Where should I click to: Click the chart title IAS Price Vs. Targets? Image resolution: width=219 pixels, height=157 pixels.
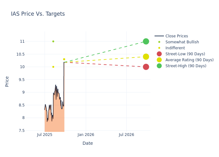(38, 14)
